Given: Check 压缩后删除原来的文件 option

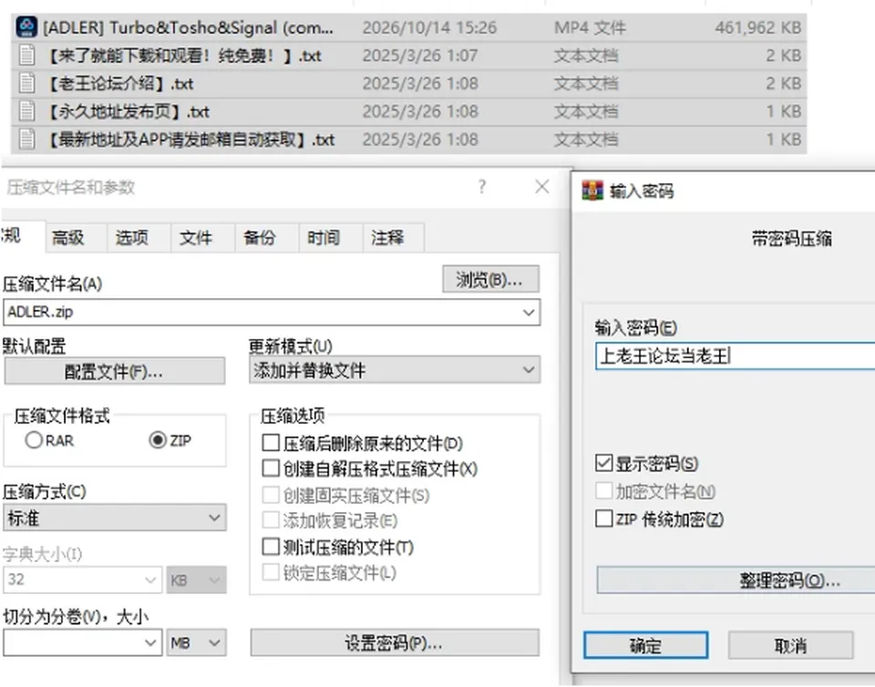Looking at the screenshot, I should pyautogui.click(x=271, y=443).
